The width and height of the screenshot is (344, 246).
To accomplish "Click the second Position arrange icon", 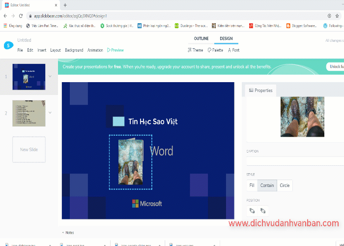I will point(263,211).
